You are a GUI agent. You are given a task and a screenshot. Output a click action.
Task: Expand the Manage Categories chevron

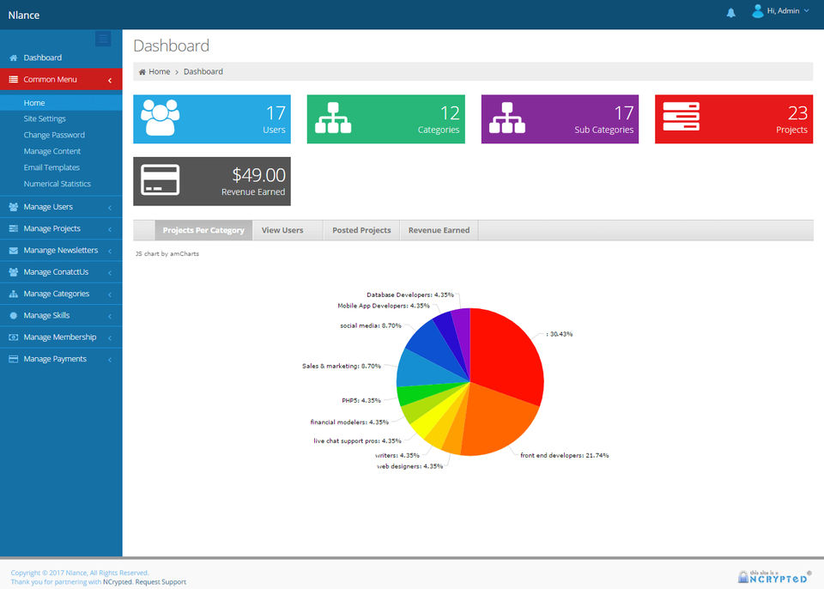point(110,294)
